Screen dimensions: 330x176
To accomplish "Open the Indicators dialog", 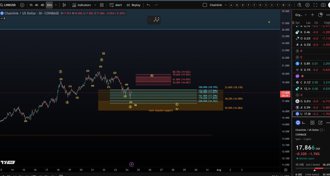I will tap(81, 5).
